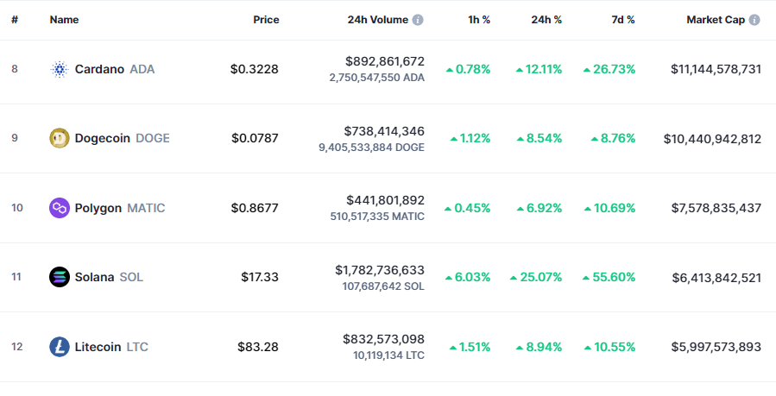This screenshot has width=776, height=396.
Task: Sort by the 1h % column header
Action: [x=479, y=20]
